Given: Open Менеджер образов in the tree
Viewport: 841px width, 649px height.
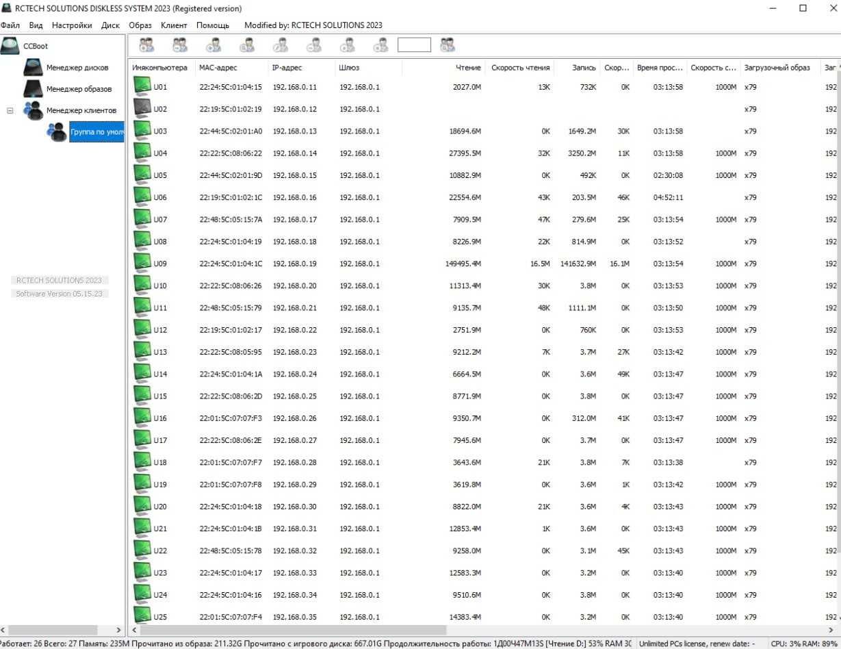Looking at the screenshot, I should pyautogui.click(x=79, y=89).
